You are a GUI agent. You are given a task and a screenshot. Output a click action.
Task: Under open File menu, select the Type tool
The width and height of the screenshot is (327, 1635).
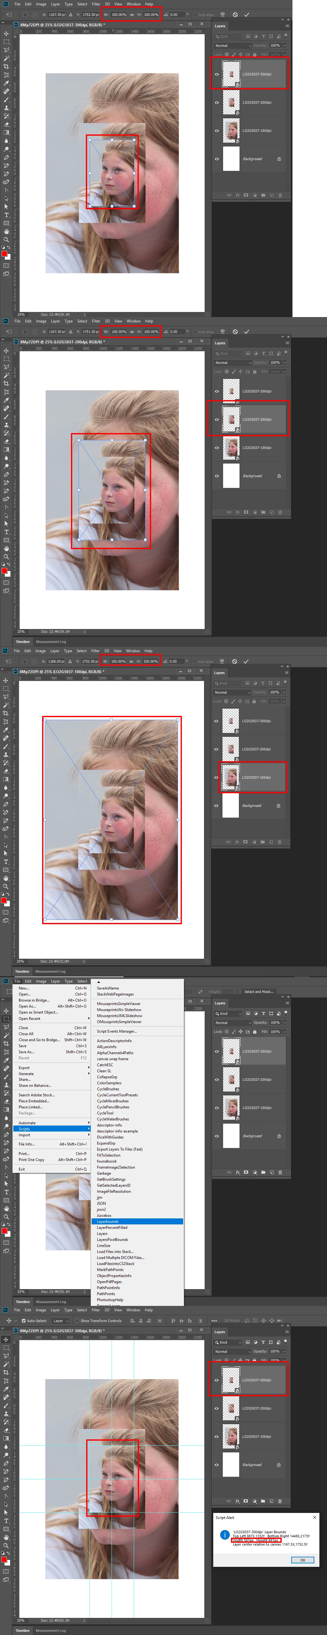click(x=6, y=1192)
